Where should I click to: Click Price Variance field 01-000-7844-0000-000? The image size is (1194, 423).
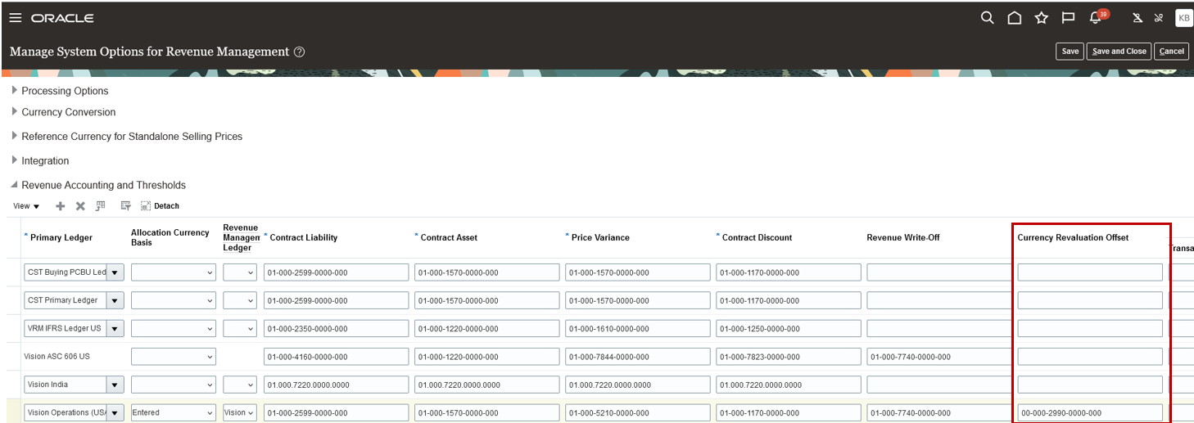(x=637, y=357)
